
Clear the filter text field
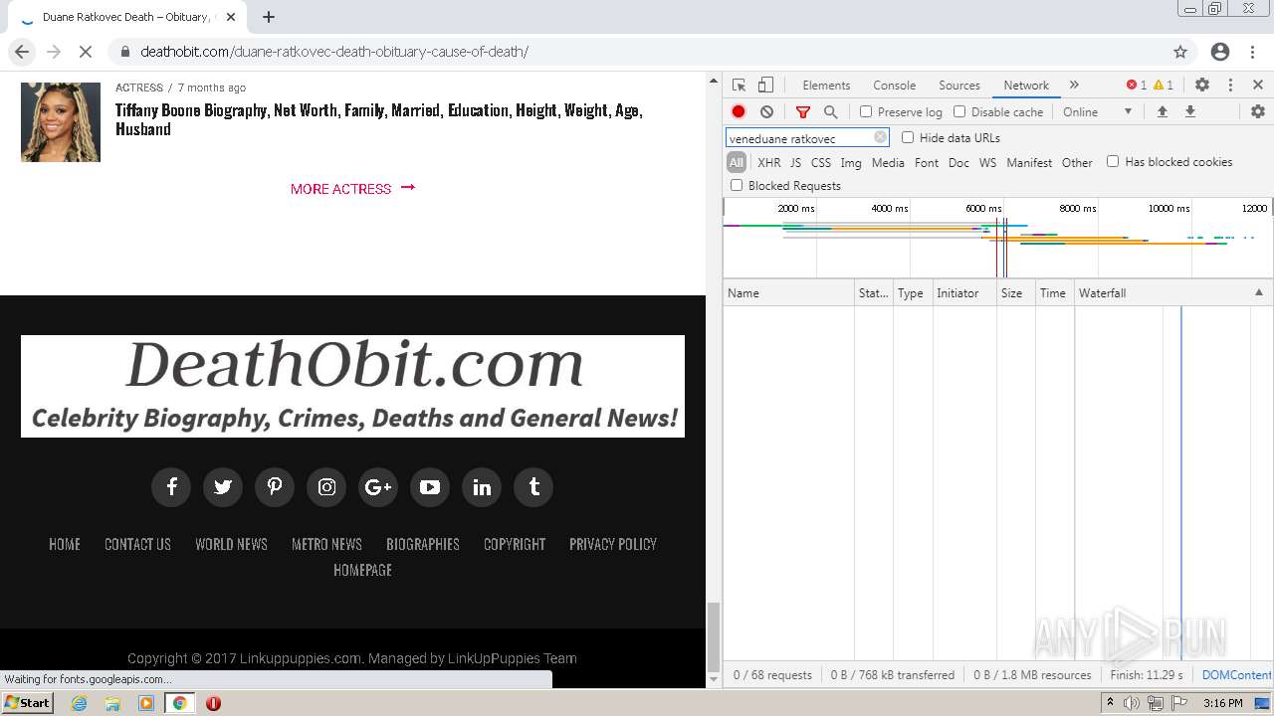(880, 138)
